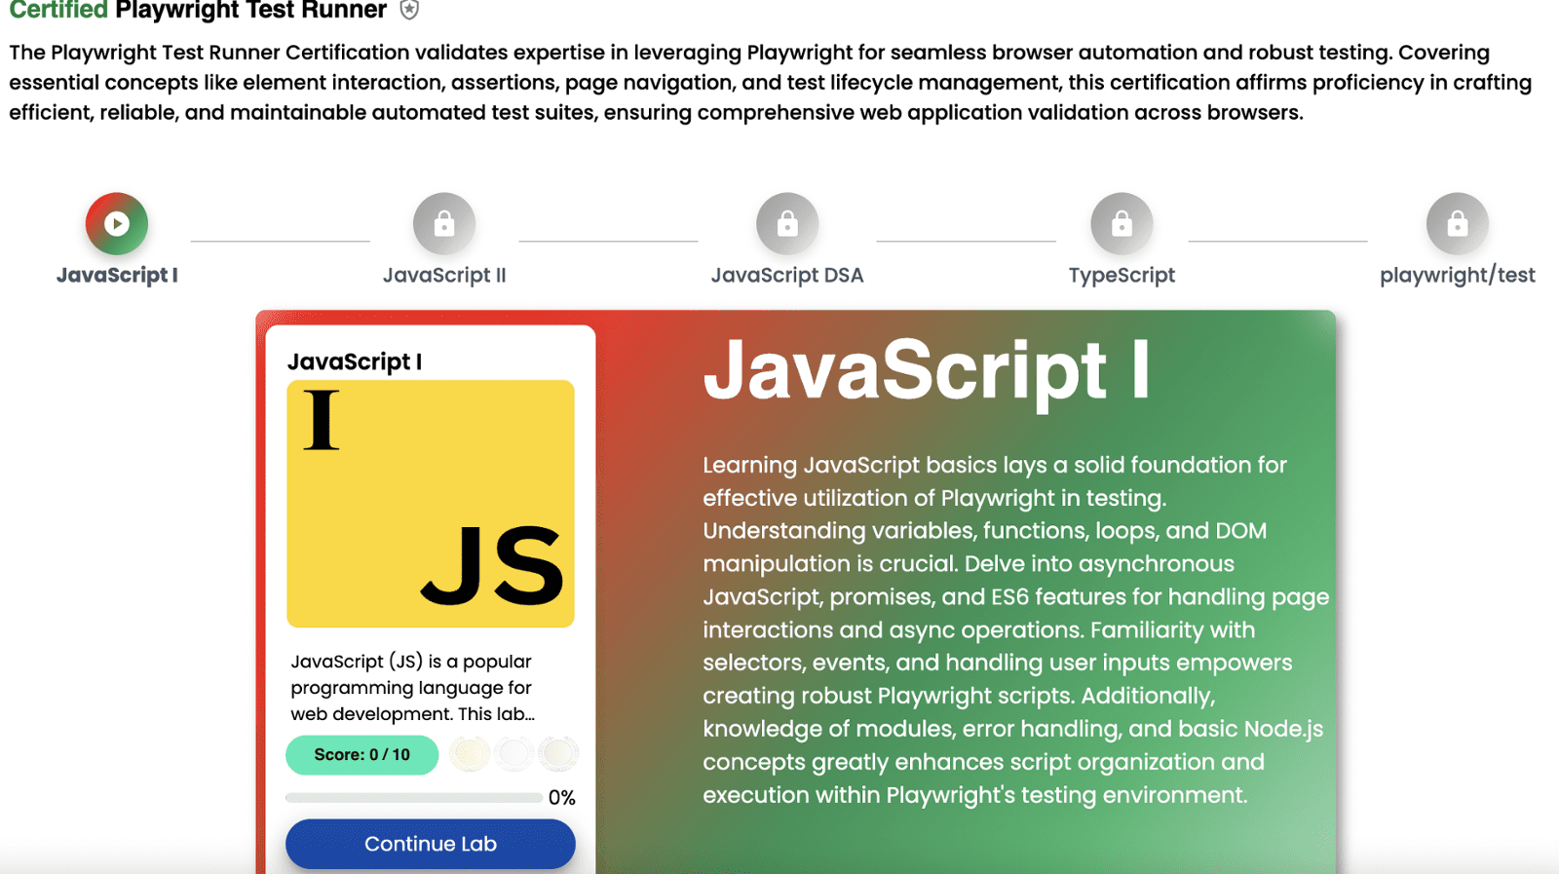The height and width of the screenshot is (874, 1559).
Task: Click the middle medal icon in the card
Action: [x=514, y=754]
